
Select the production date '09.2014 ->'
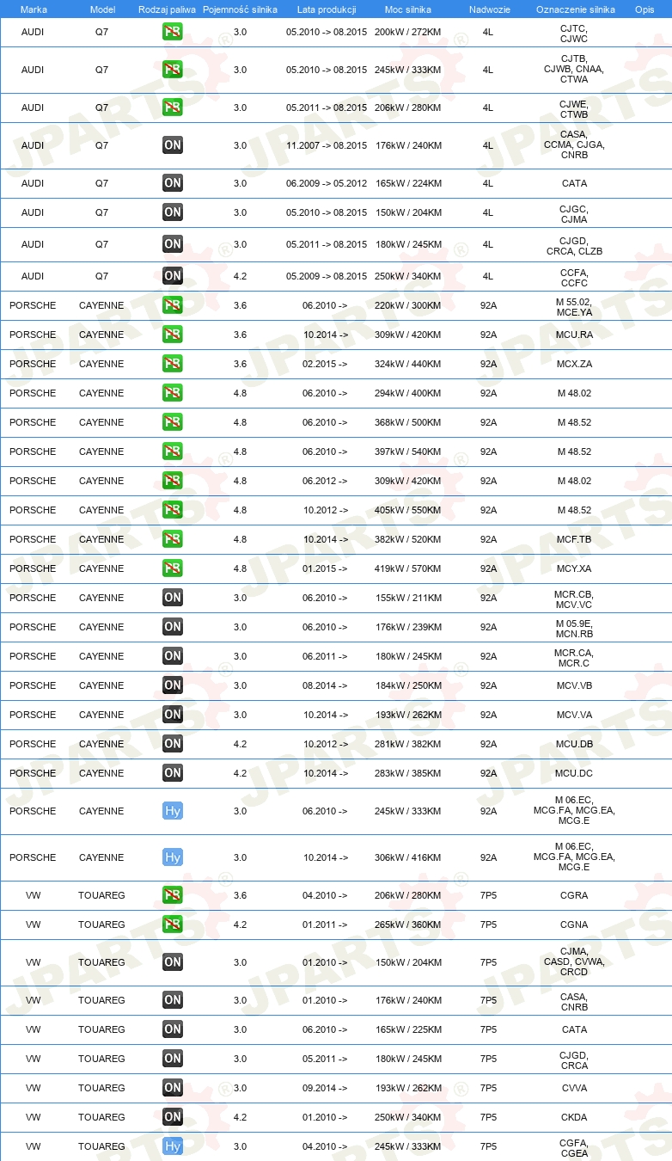tap(326, 1088)
